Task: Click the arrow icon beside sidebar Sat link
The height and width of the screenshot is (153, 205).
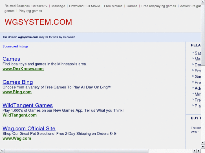Action: pos(193,52)
